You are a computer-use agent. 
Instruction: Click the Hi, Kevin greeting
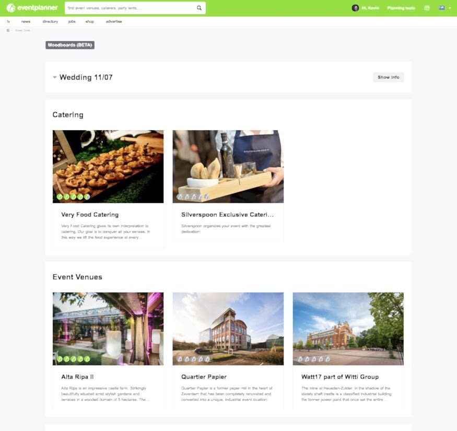pos(370,8)
